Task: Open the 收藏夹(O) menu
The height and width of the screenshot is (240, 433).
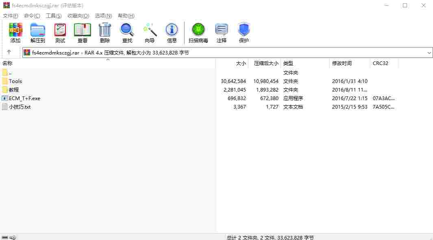Action: point(78,15)
